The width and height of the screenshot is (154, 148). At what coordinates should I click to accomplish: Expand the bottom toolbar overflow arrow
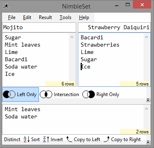148,142
